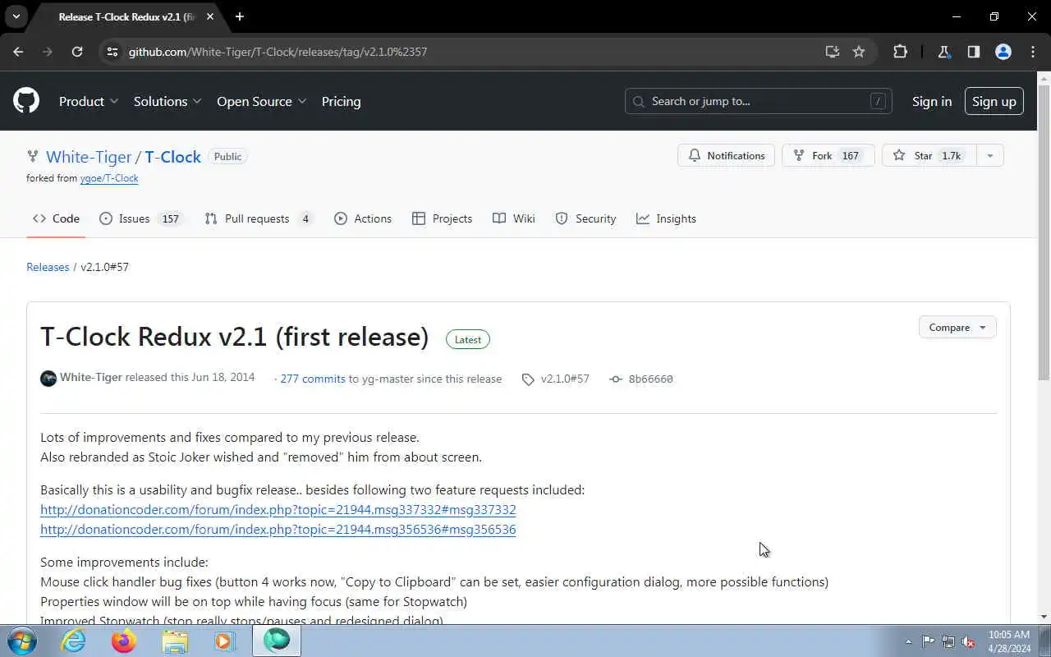Launch Firefox from taskbar

click(124, 641)
